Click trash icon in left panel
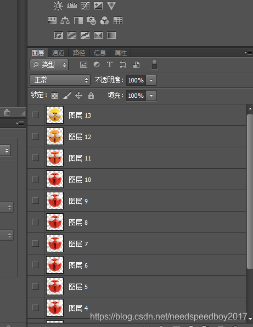253x327 pixels. pos(7,113)
